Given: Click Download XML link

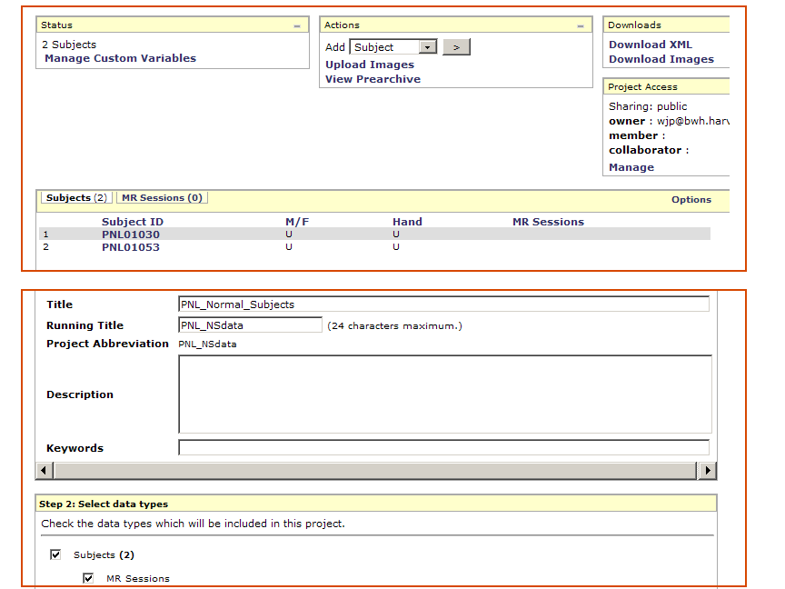Looking at the screenshot, I should pos(650,45).
